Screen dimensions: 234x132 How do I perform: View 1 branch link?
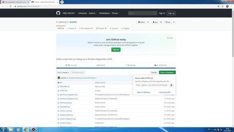(101, 65)
